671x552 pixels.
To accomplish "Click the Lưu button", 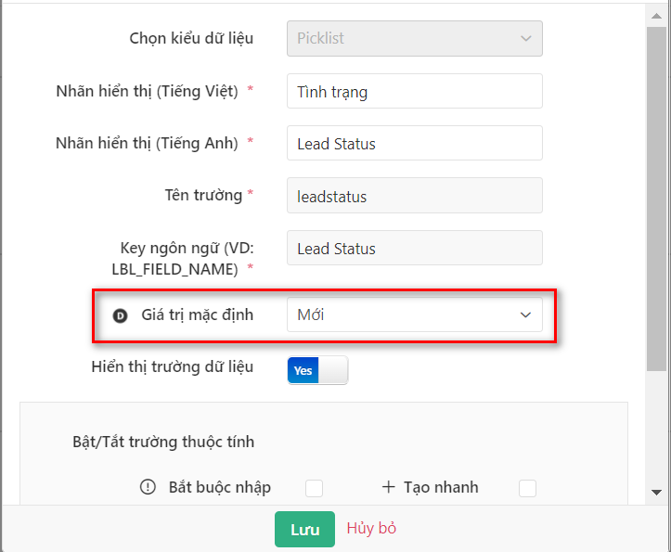I will (304, 530).
